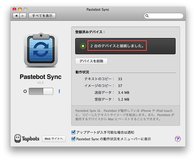Click the O off-position marker beside the switch
196x161 pixels.
[25, 91]
